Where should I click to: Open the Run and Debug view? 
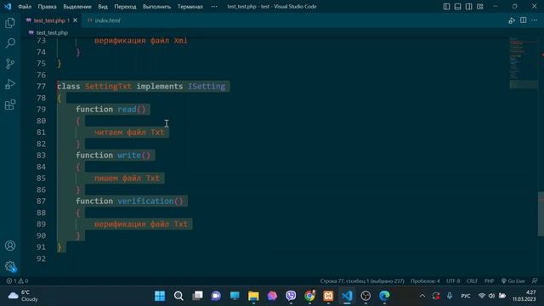coord(10,84)
